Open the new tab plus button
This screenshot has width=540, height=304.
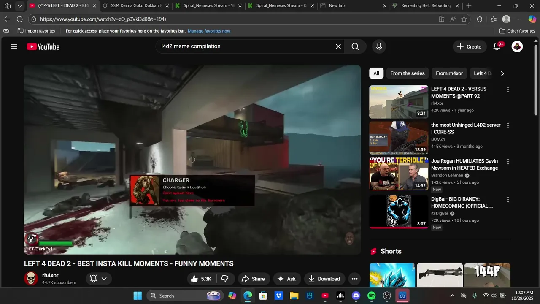click(469, 6)
